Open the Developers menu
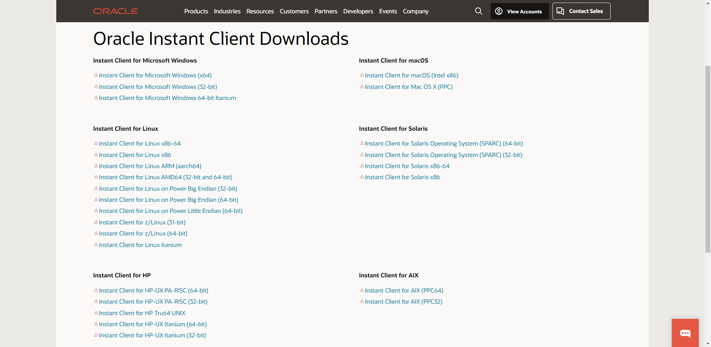711x347 pixels. [358, 11]
